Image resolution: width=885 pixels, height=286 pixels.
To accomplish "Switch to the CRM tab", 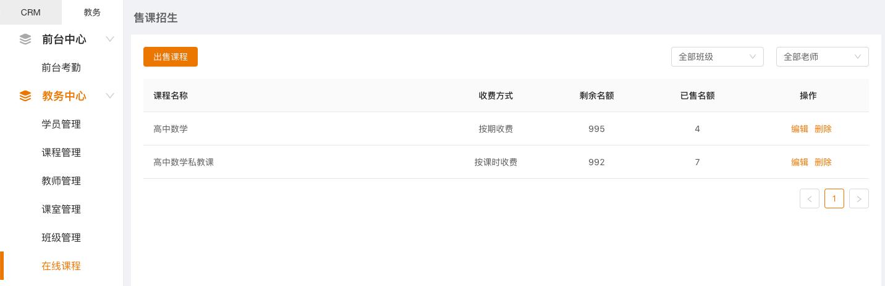I will (31, 12).
